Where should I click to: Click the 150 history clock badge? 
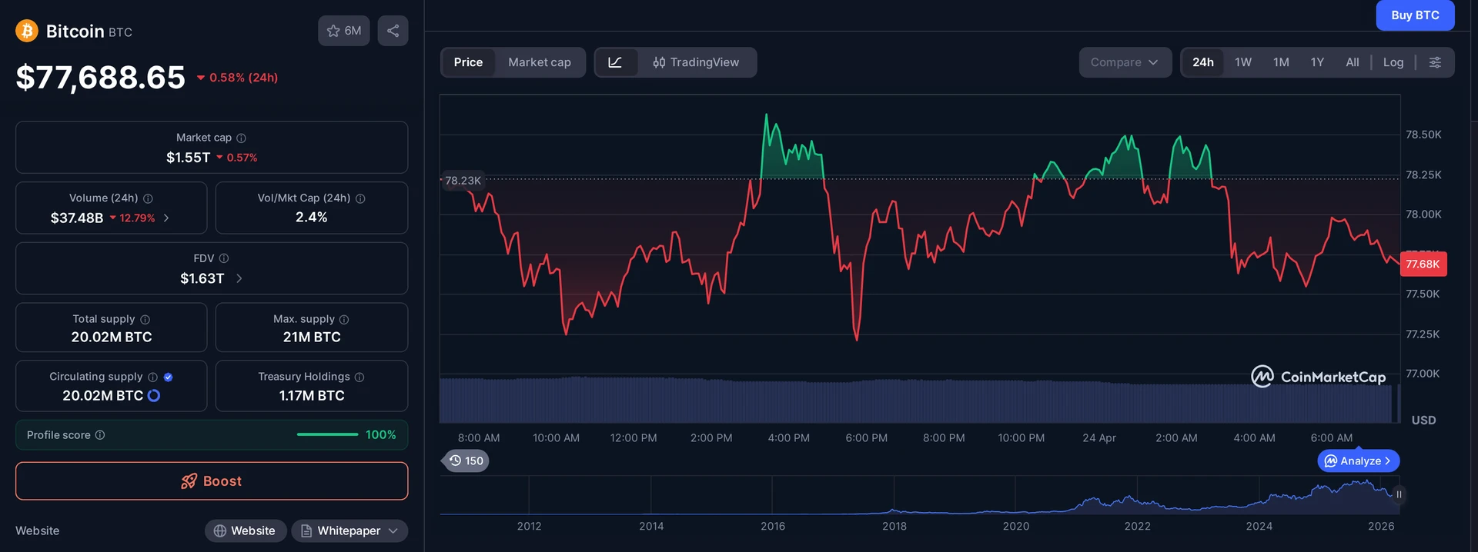[x=466, y=461]
